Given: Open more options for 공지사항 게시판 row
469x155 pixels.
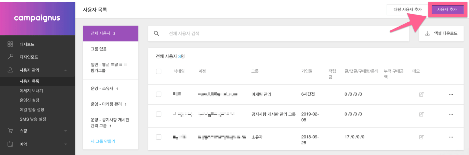Looking at the screenshot, I should click(x=451, y=114).
